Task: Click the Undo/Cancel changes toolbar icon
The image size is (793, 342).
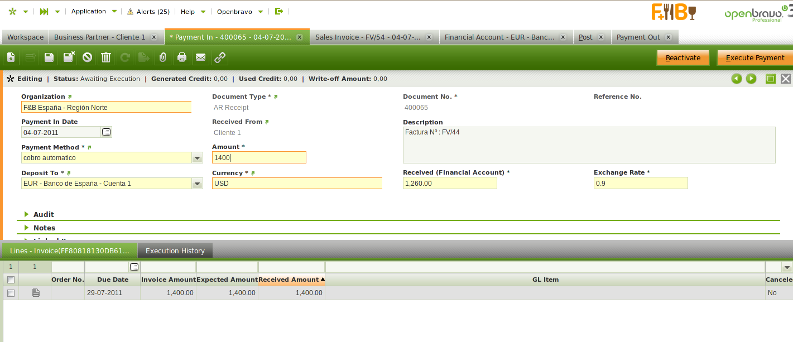Action: 87,57
